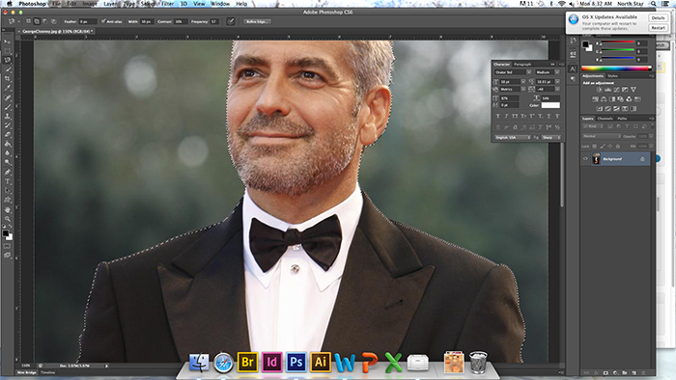
Task: Click Intersect with Selection mode icon
Action: click(53, 21)
